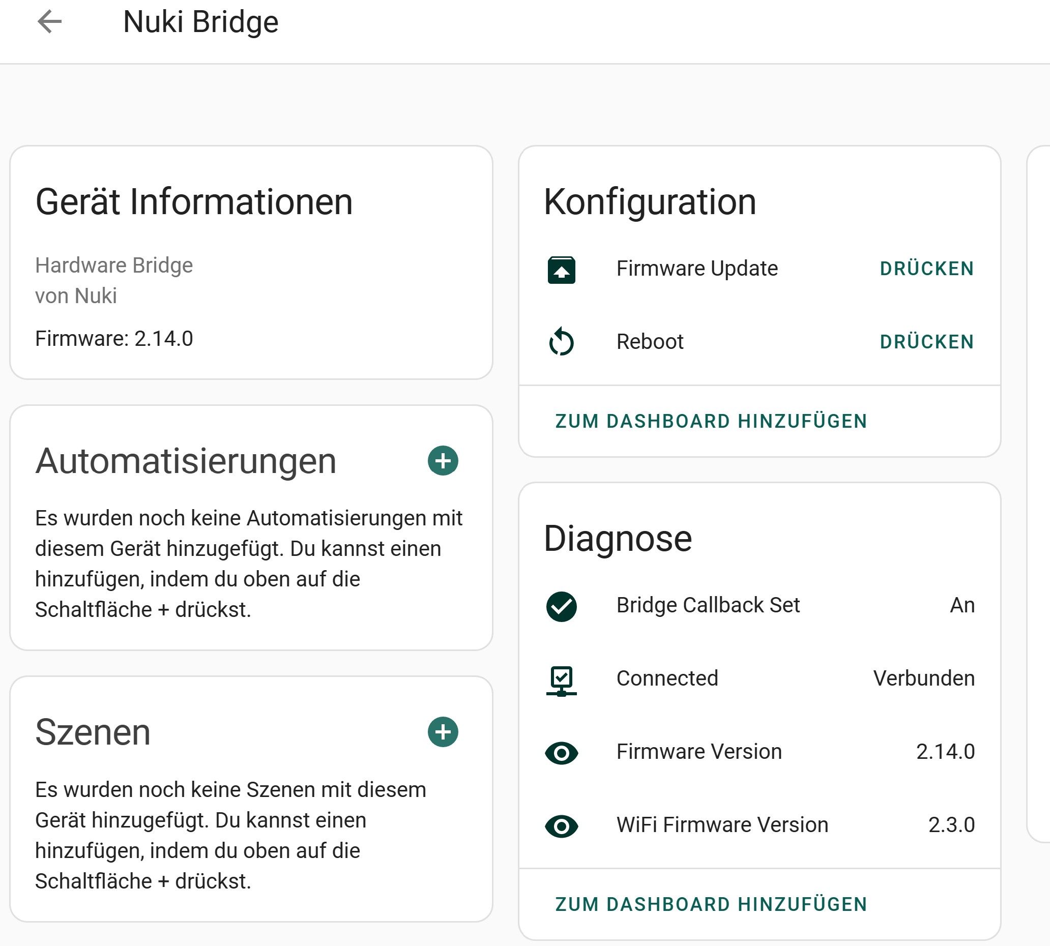Viewport: 1050px width, 946px height.
Task: Click the Diagnose heading
Action: pyautogui.click(x=618, y=539)
